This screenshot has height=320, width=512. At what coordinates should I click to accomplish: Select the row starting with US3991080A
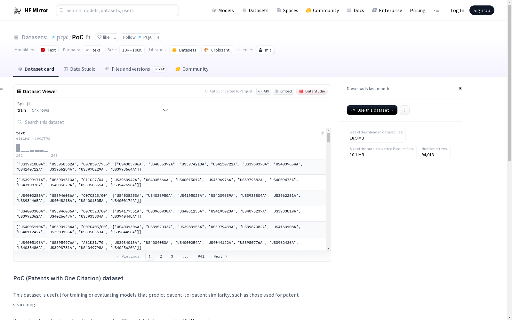tap(170, 167)
